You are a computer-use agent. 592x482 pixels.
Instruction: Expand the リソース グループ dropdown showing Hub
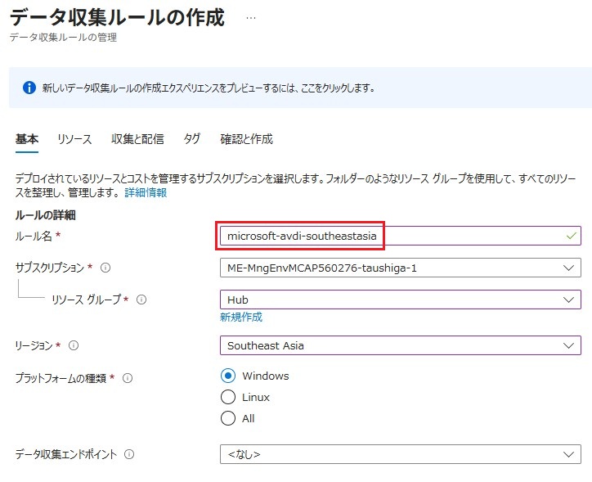tap(400, 300)
